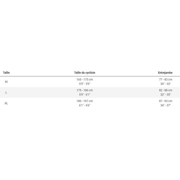Click the Taille column header
The height and width of the screenshot is (180, 180).
click(x=6, y=73)
